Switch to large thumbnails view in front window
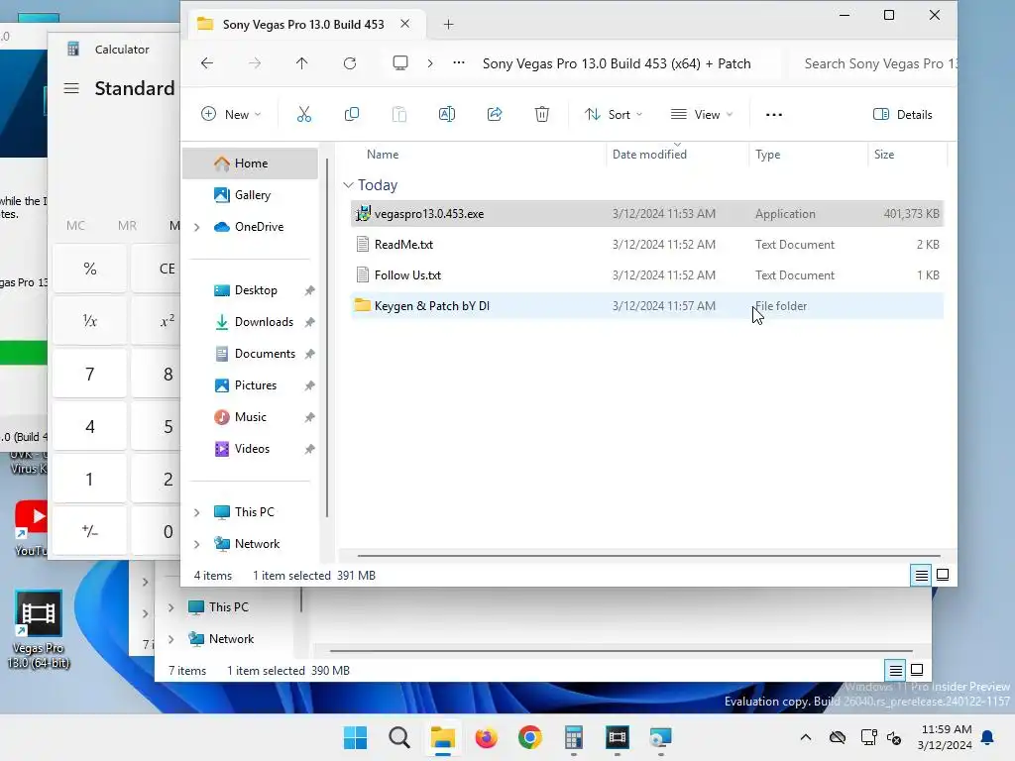The height and width of the screenshot is (761, 1015). pyautogui.click(x=943, y=575)
